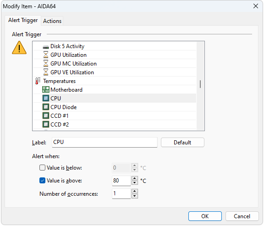Select the Motherboard sensor icon

[x=46, y=89]
